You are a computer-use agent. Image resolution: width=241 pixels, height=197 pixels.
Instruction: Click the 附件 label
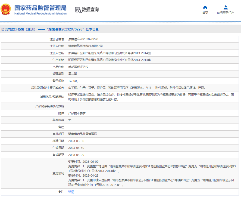pyautogui.click(x=61, y=113)
